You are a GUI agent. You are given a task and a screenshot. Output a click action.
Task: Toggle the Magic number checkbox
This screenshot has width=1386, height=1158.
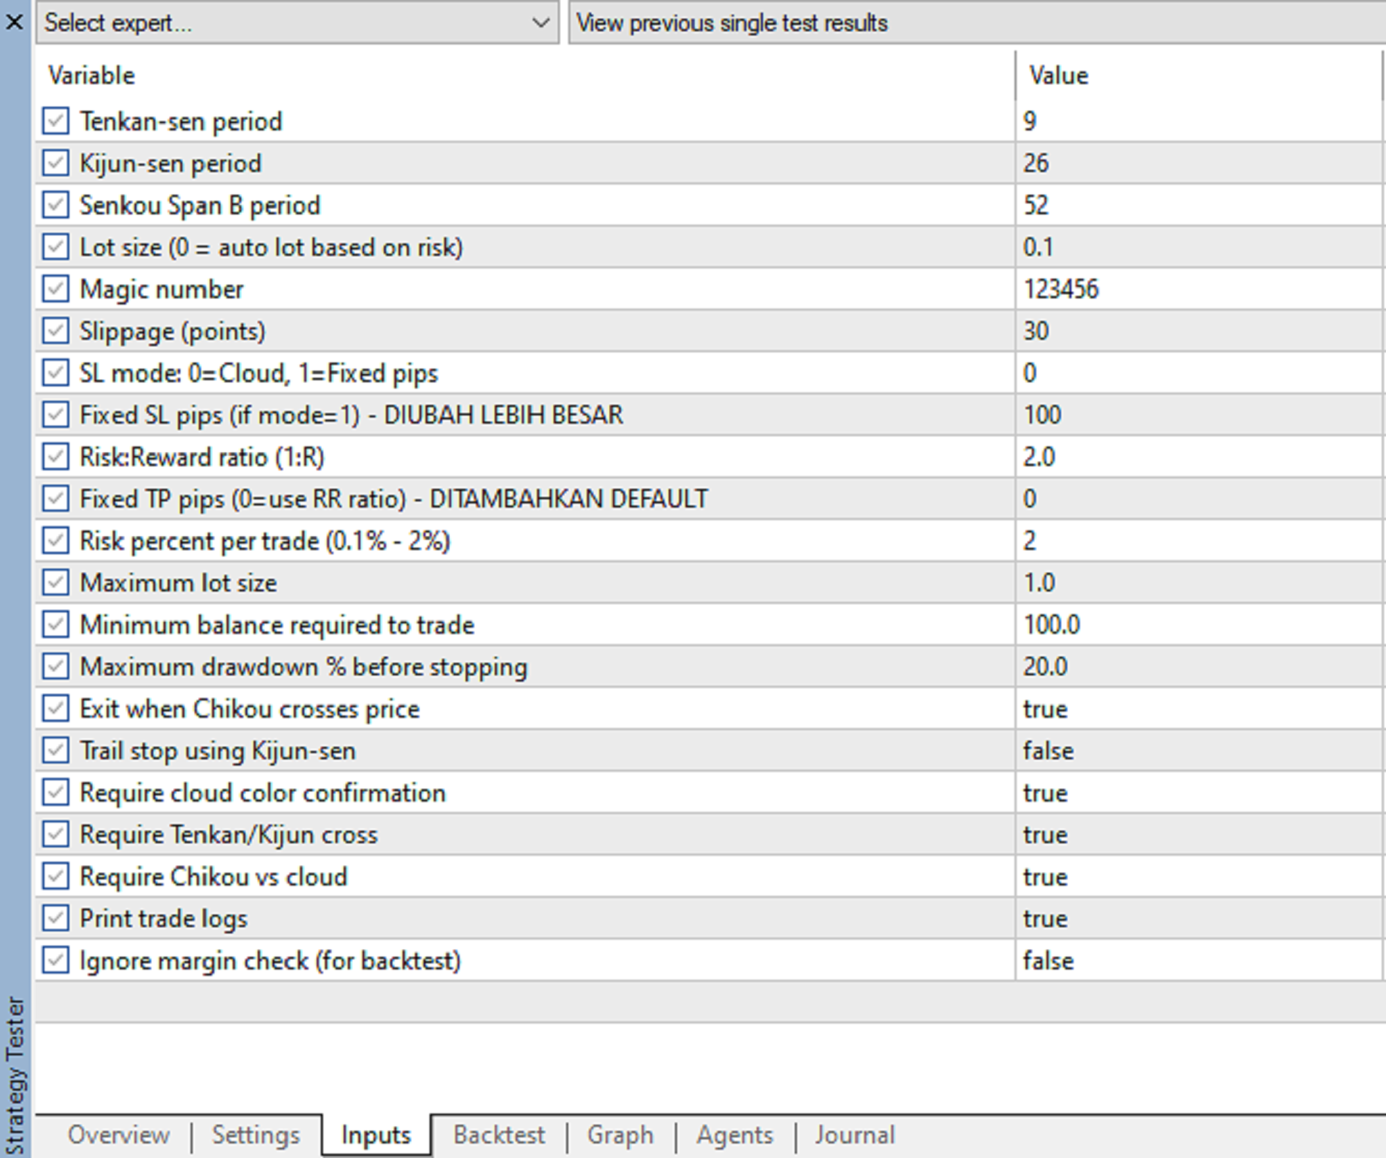[x=55, y=288]
